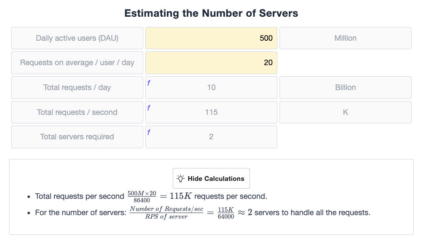430x243 pixels.
Task: Click the formula icon in Total requests / second cell
Action: pyautogui.click(x=149, y=108)
